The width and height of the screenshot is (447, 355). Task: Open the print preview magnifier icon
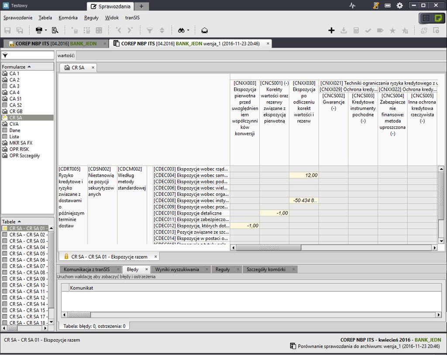[55, 30]
